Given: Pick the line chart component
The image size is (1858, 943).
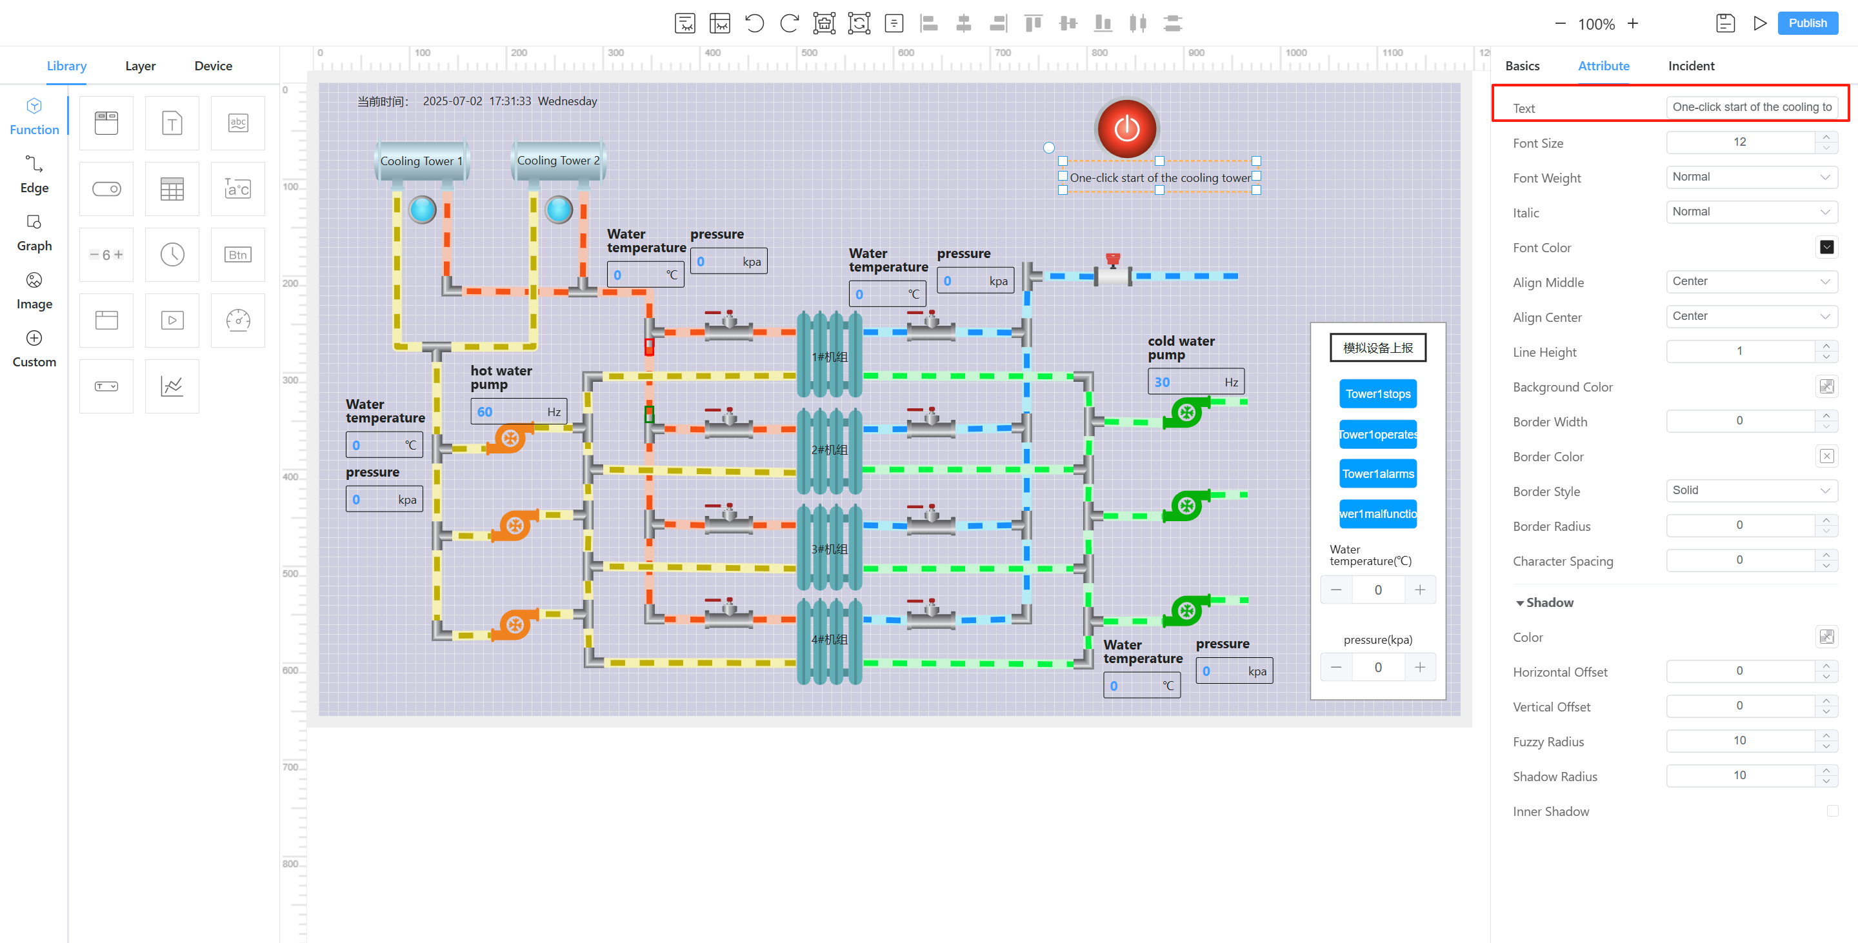Looking at the screenshot, I should tap(172, 386).
